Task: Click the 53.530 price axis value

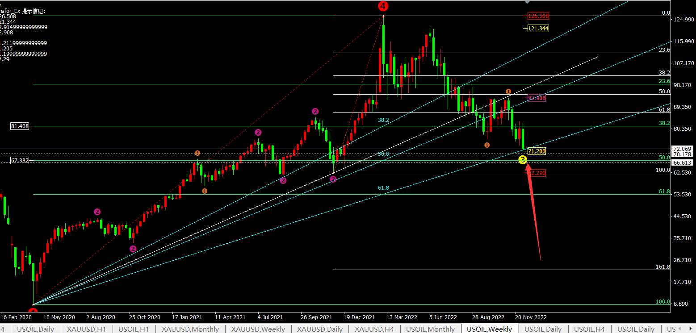Action: 682,195
